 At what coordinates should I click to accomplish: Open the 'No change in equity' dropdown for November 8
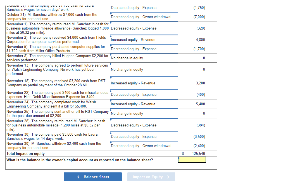coord(144,58)
